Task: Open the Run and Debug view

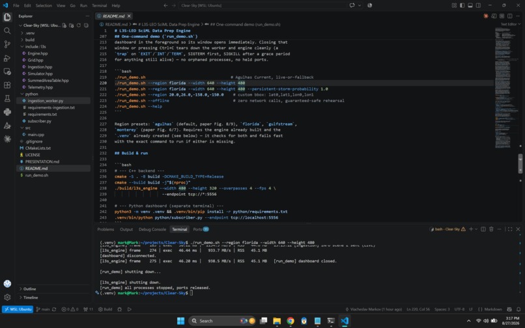Action: [7, 58]
